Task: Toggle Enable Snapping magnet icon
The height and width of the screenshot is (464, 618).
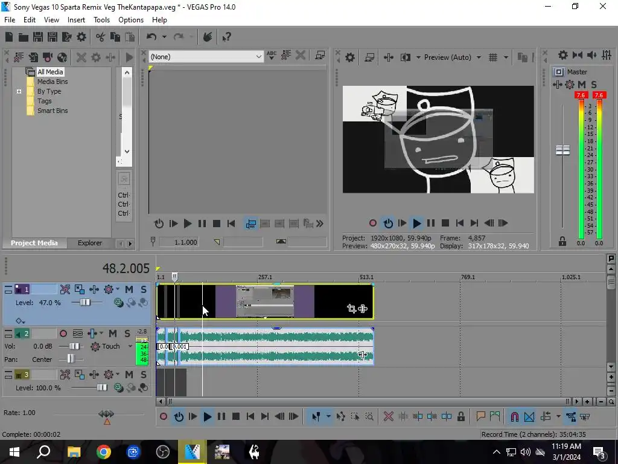Action: point(514,416)
